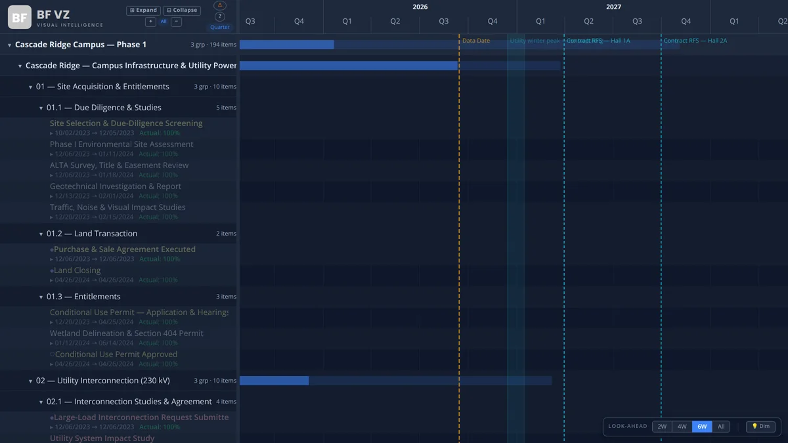Screen dimensions: 788x443
Task: Select Large-Load Interconnection Request Submitted row
Action: point(120,422)
